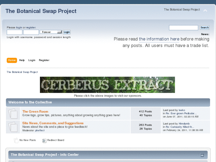Click the '412 Posts' count text
This screenshot has width=216, height=162.
[x=145, y=111]
